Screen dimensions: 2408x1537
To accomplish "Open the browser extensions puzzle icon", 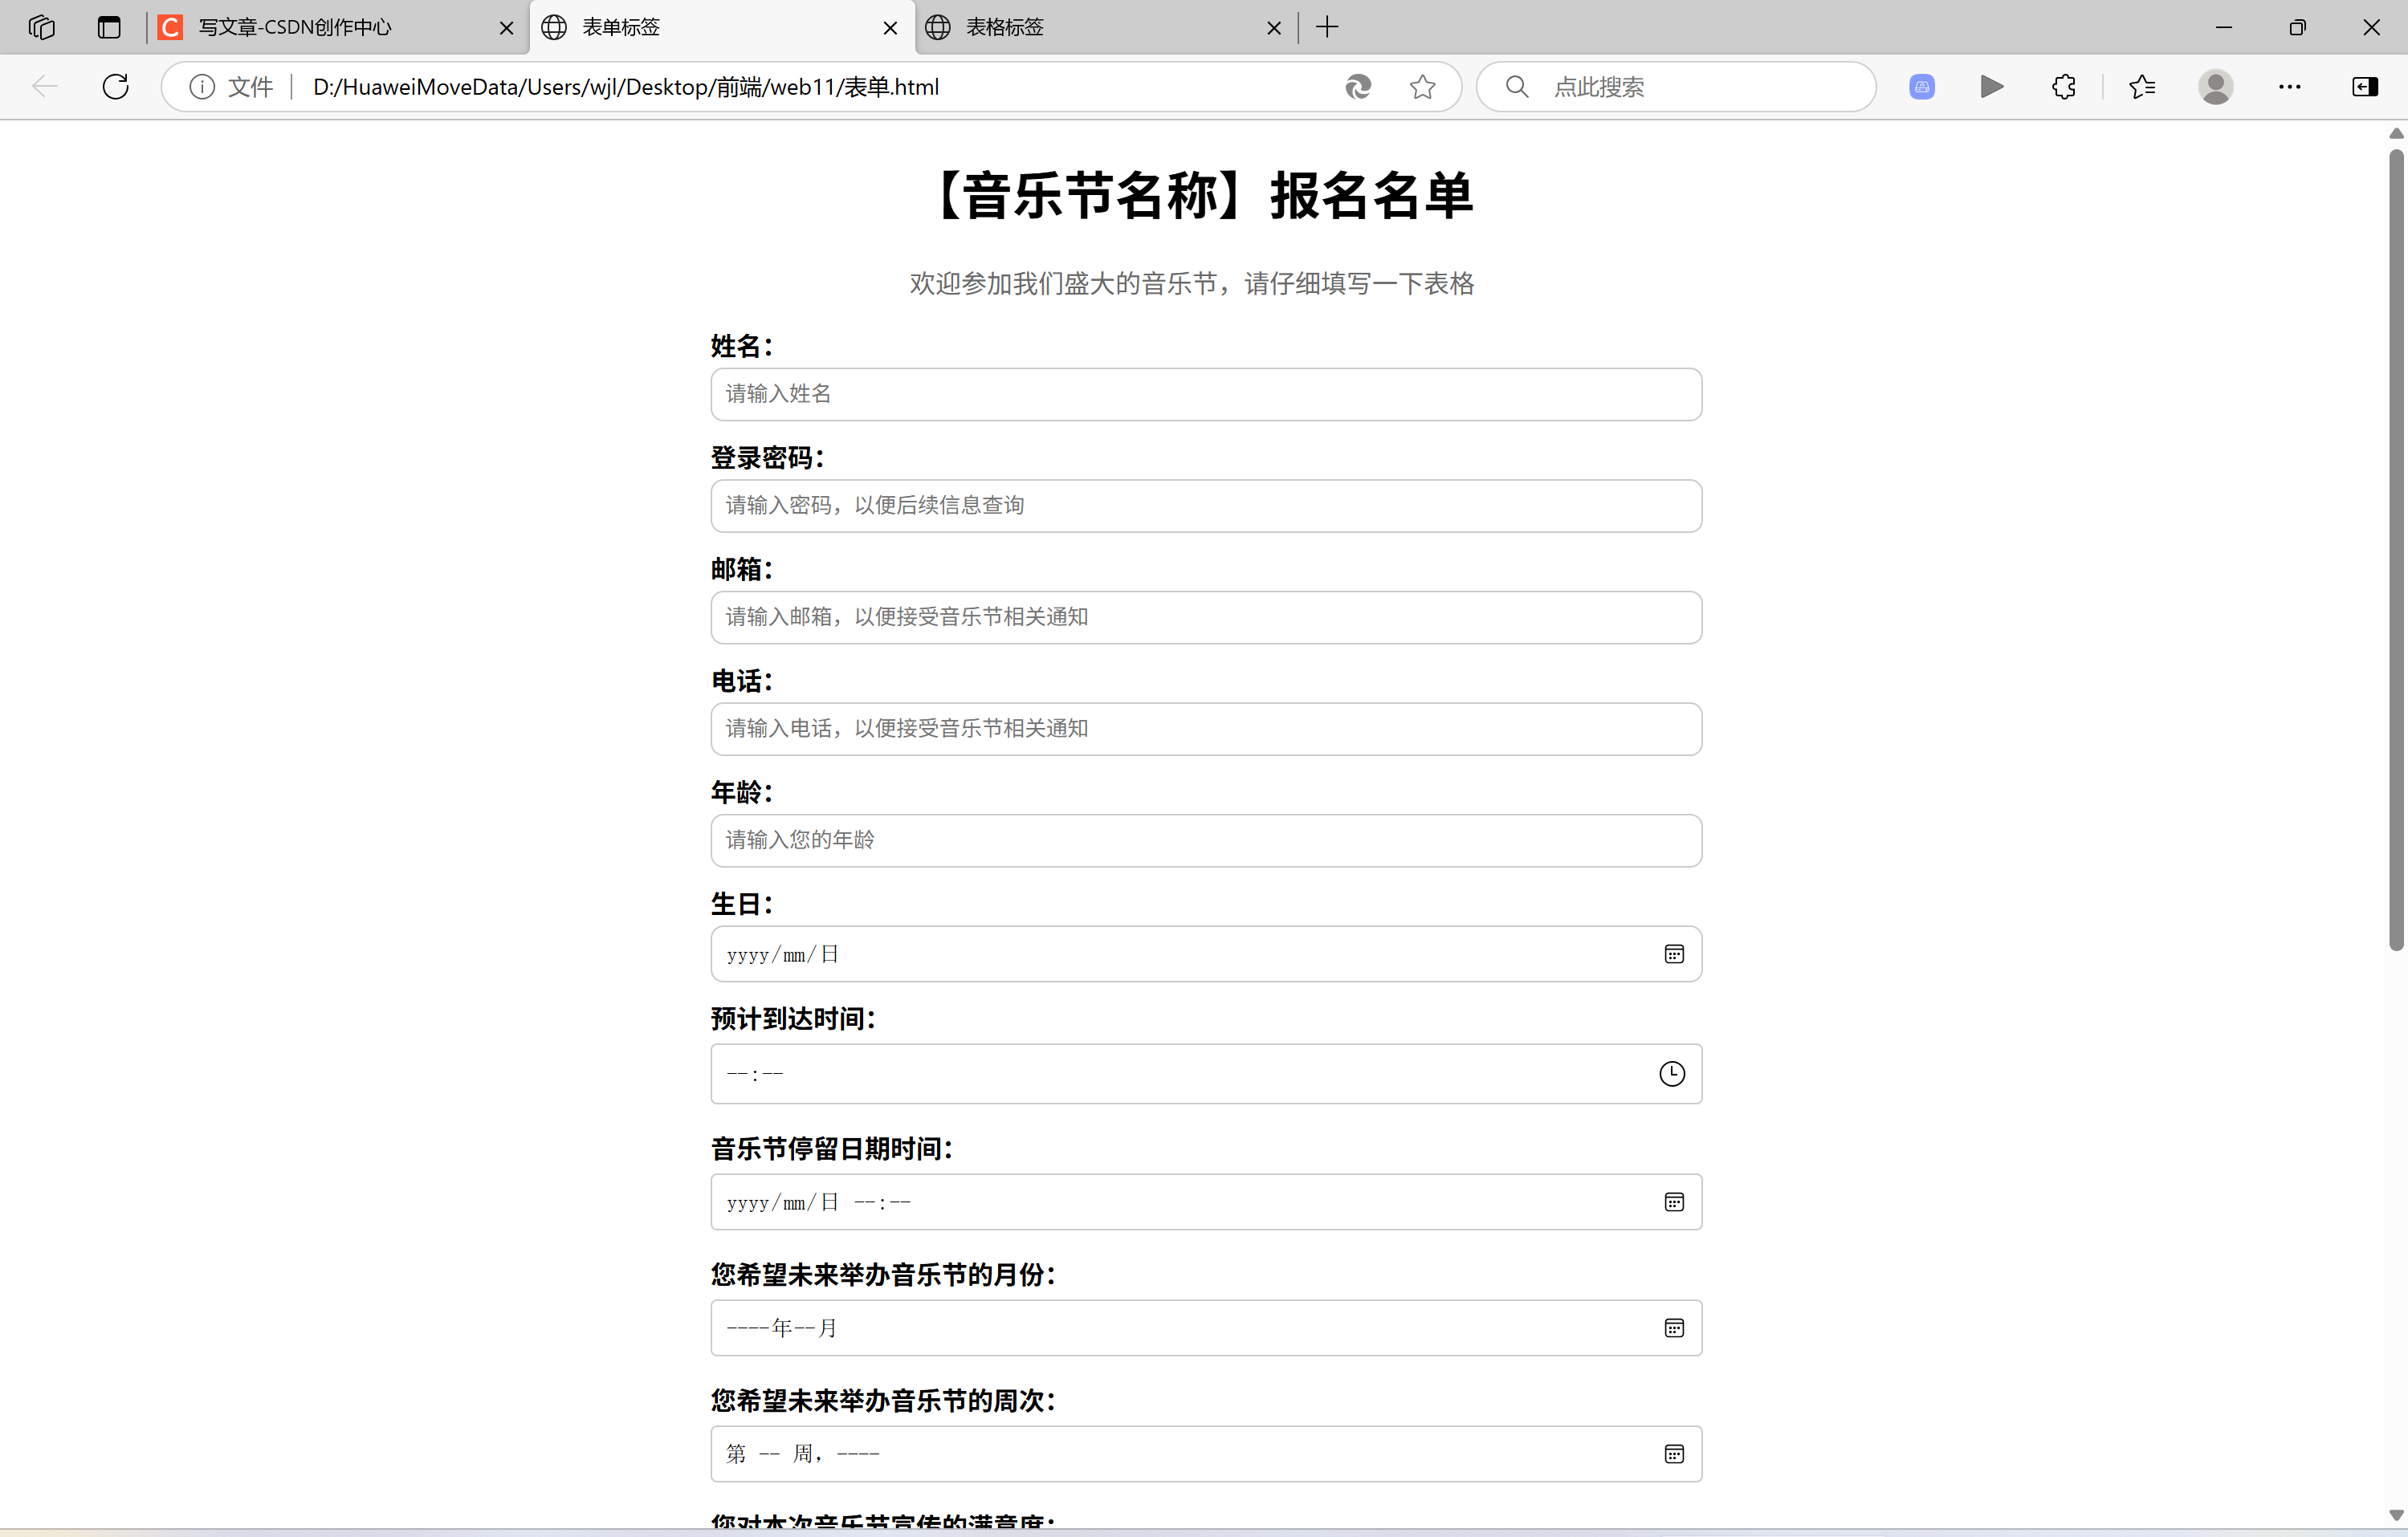I will point(2063,87).
